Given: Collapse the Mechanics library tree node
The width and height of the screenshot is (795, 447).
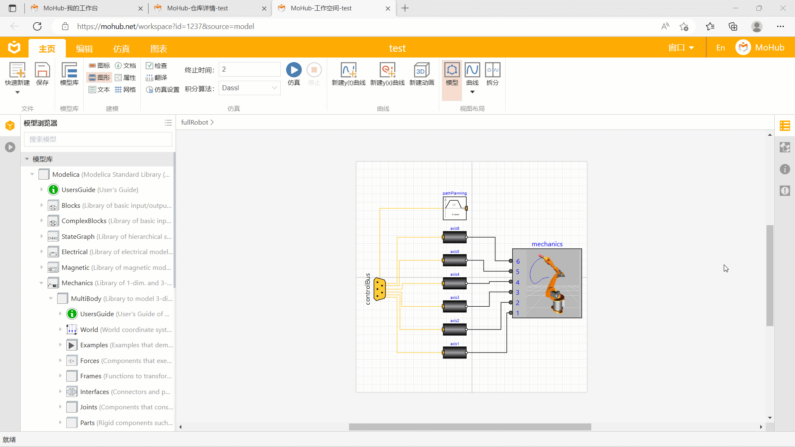Looking at the screenshot, I should [x=41, y=283].
